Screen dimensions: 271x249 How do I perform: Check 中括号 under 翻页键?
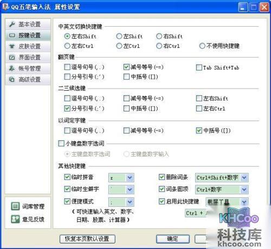126,77
